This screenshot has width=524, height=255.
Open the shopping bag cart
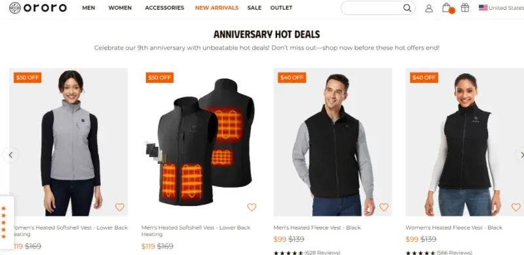click(x=447, y=8)
